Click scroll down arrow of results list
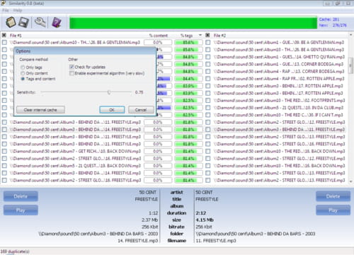Image resolution: width=354 pixels, height=255 pixels. [351, 181]
